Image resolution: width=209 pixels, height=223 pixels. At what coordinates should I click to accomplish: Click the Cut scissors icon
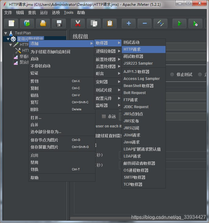point(78,23)
